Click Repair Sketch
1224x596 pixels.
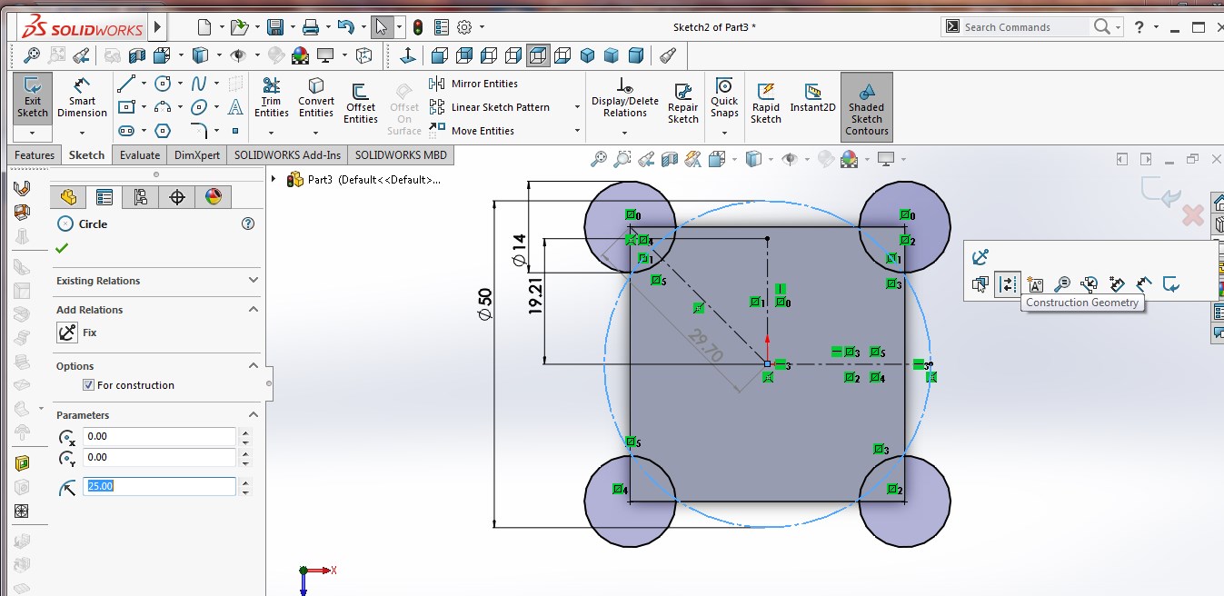(682, 104)
